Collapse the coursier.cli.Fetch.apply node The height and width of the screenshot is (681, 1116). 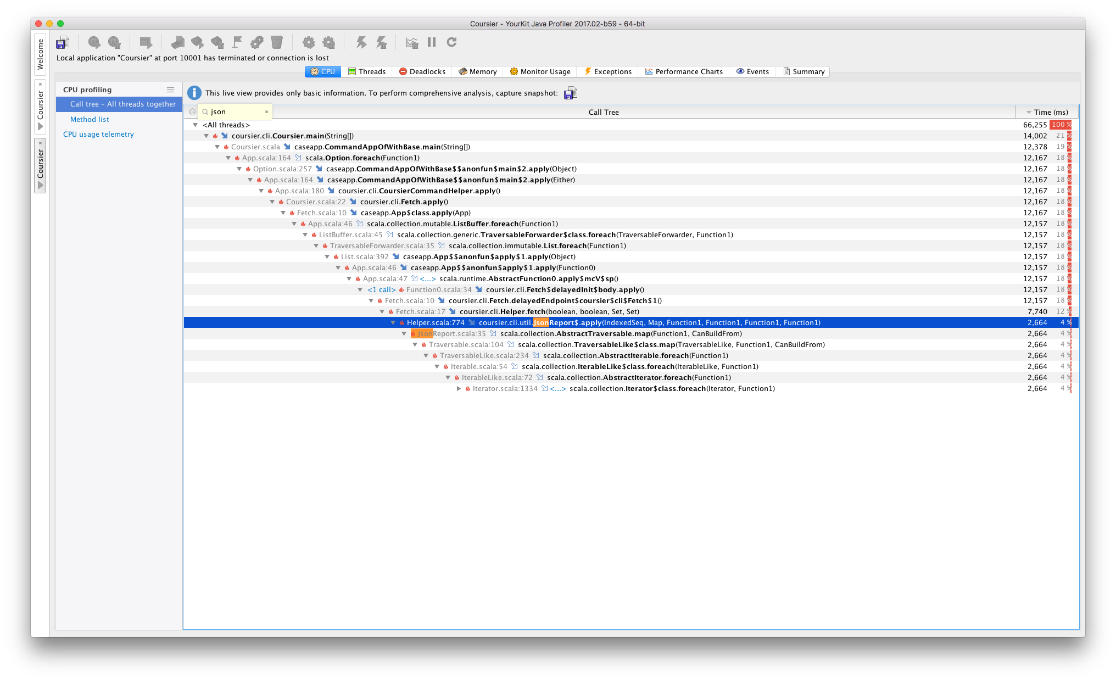coord(272,202)
